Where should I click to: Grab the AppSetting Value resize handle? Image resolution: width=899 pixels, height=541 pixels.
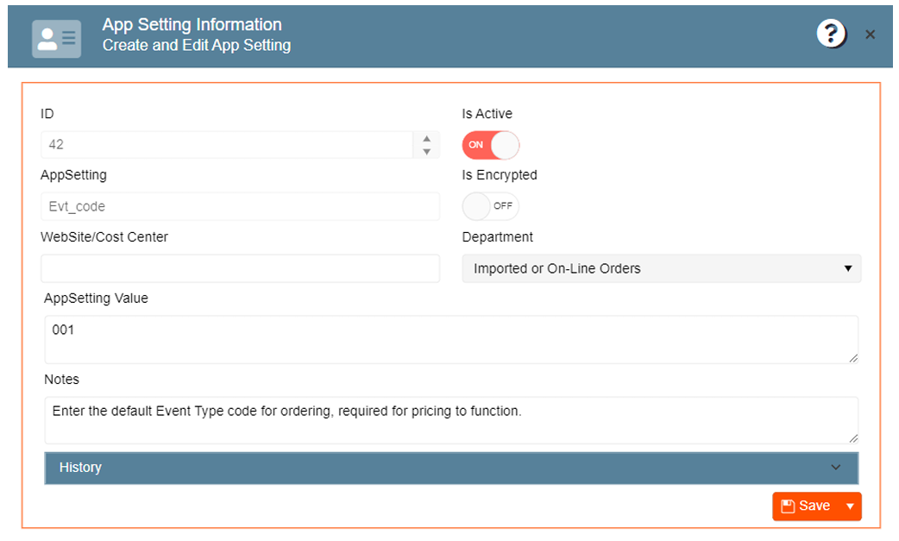[853, 358]
